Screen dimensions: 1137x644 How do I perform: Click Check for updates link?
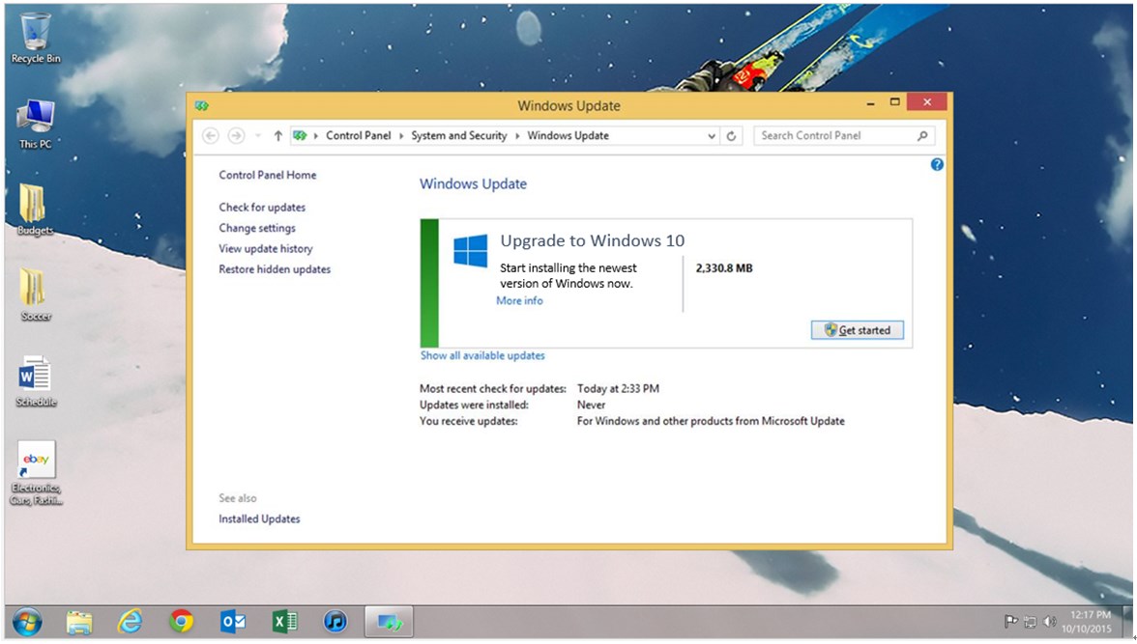pos(263,208)
